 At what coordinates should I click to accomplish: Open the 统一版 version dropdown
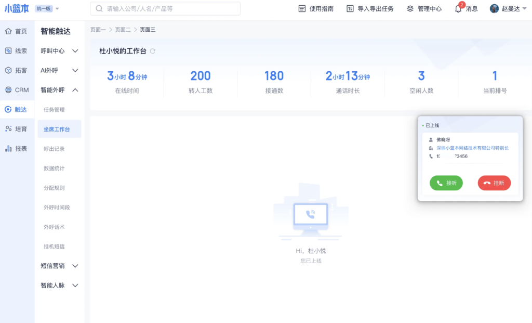click(x=47, y=9)
